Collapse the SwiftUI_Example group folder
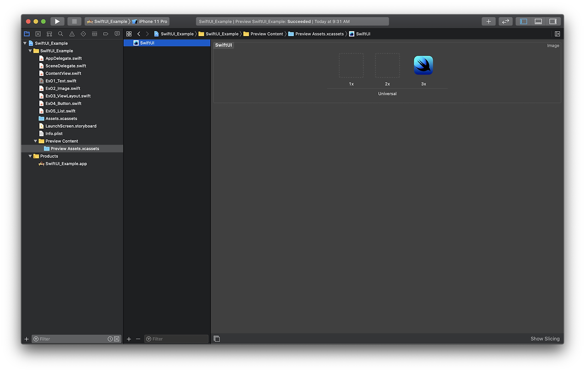Screen dimensions: 585x372 (30, 51)
